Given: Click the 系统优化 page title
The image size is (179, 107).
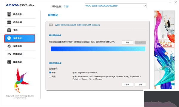Looking at the screenshot, I should (53, 15).
